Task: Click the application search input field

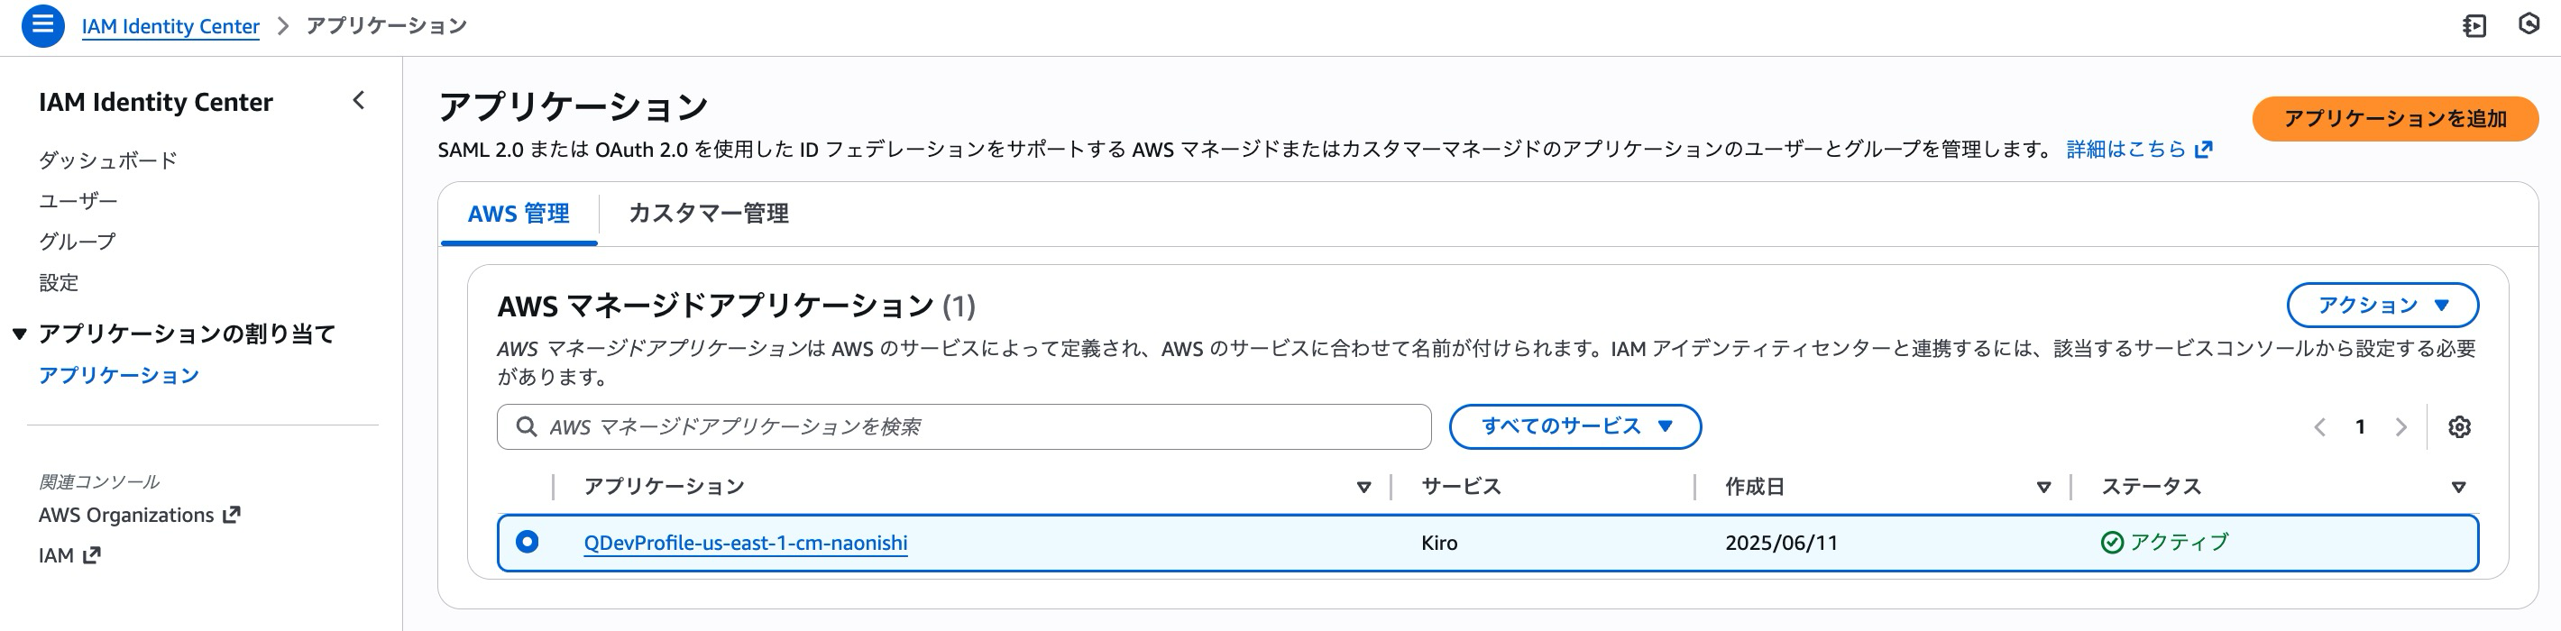Action: [x=944, y=426]
